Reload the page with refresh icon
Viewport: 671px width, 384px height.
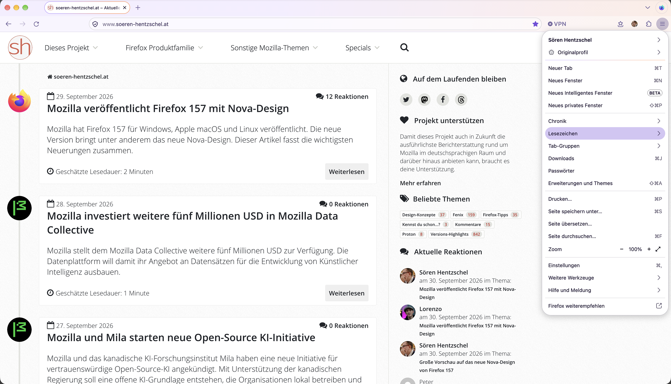[36, 24]
